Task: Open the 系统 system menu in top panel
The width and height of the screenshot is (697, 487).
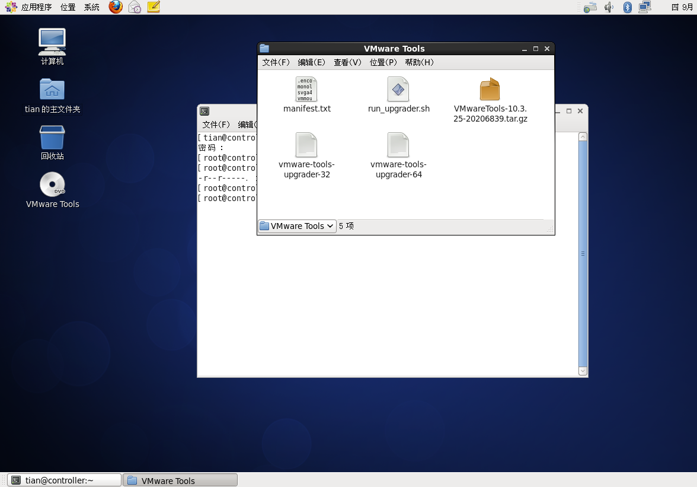Action: click(x=91, y=7)
